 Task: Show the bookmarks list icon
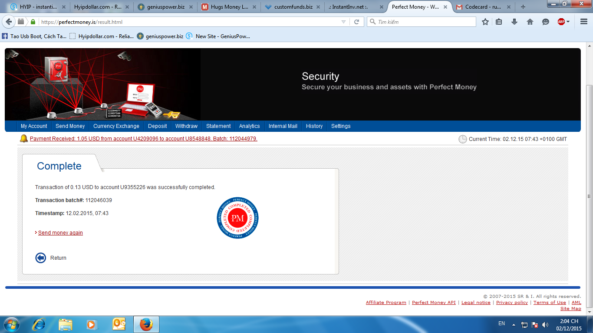pos(499,22)
